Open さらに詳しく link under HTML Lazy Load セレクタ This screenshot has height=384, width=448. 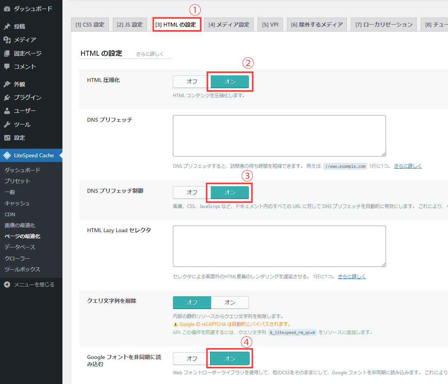coord(352,277)
